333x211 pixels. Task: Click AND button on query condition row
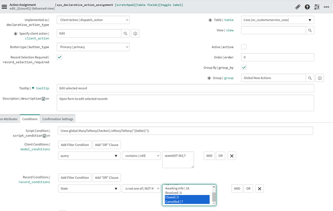[209, 156]
